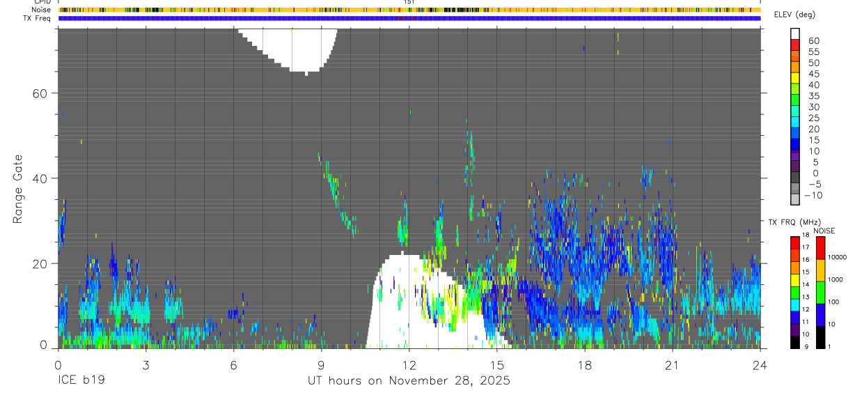Click the 1 tick on NOISE scale

[x=829, y=346]
